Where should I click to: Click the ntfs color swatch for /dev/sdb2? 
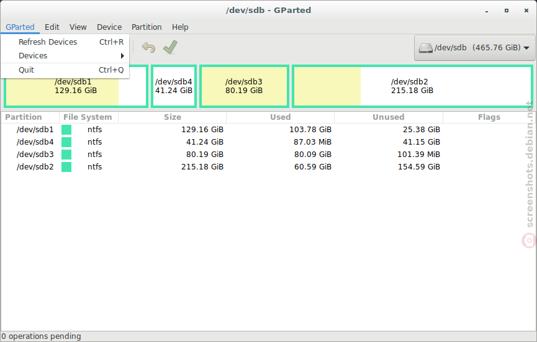click(66, 167)
